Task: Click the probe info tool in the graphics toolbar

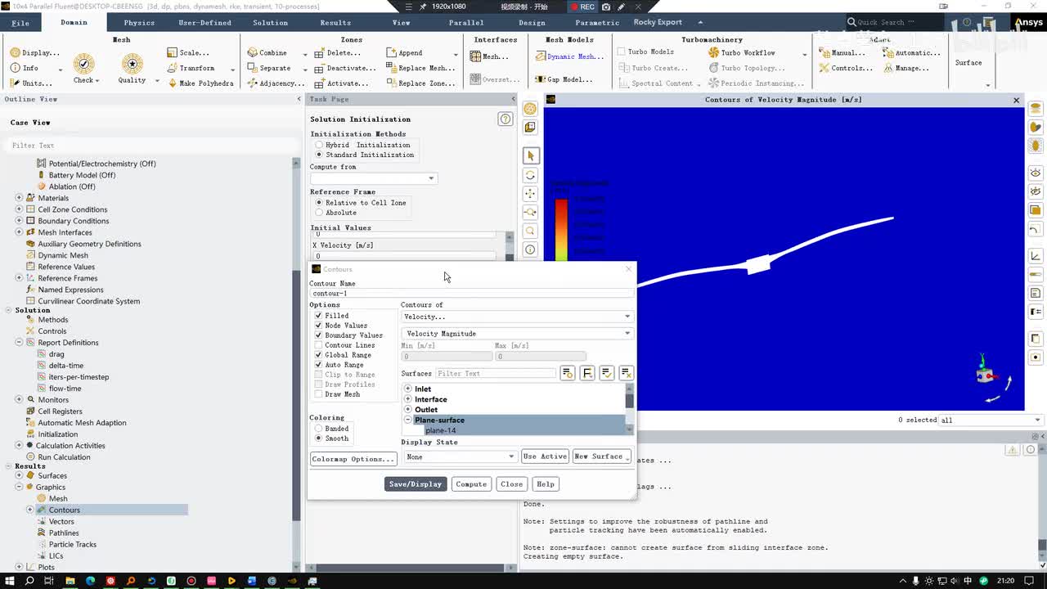Action: [530, 250]
